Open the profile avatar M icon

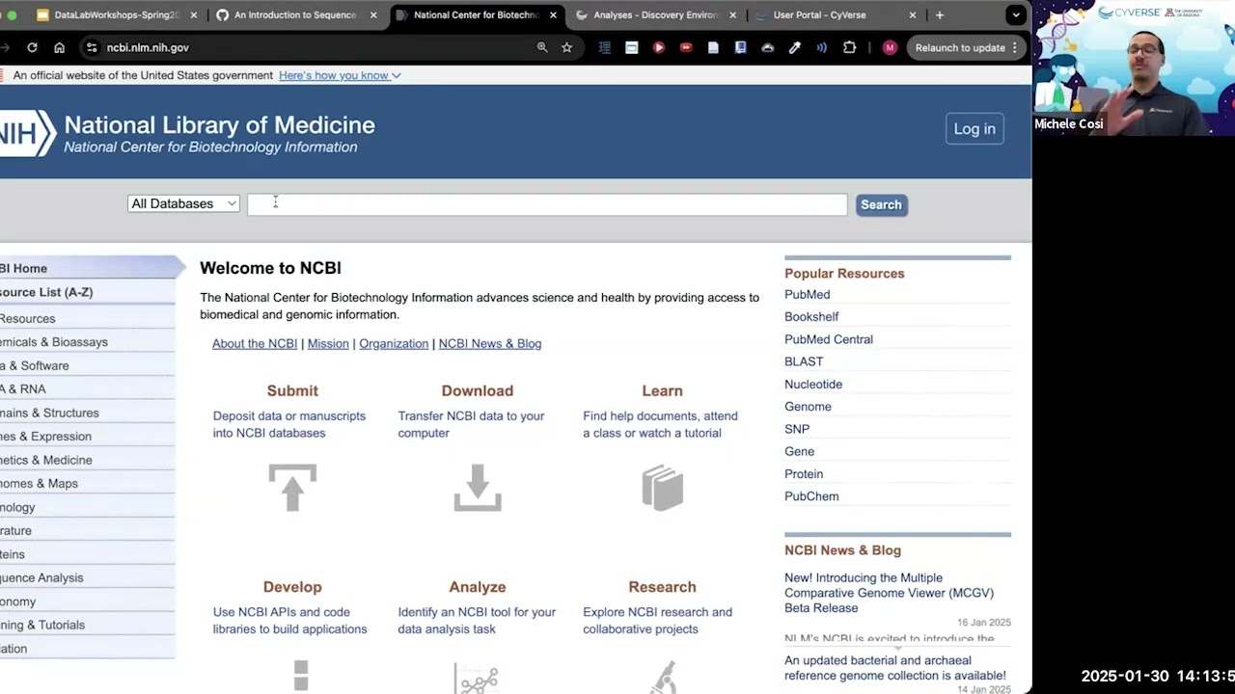890,47
